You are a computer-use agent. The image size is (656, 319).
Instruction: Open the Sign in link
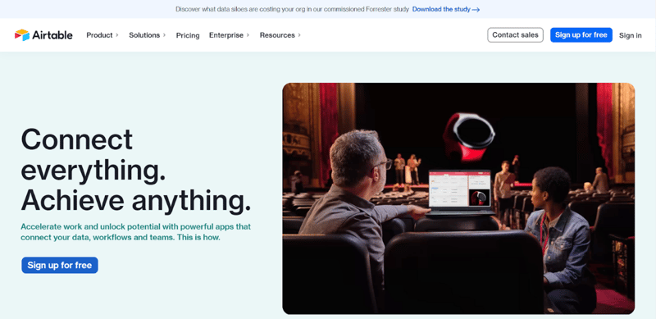[x=631, y=35]
